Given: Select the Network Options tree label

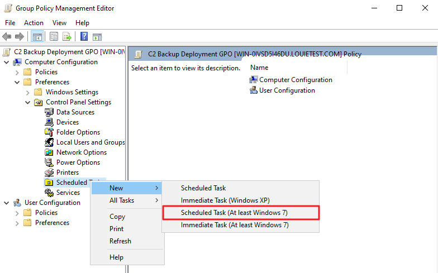Looking at the screenshot, I should pyautogui.click(x=82, y=152).
